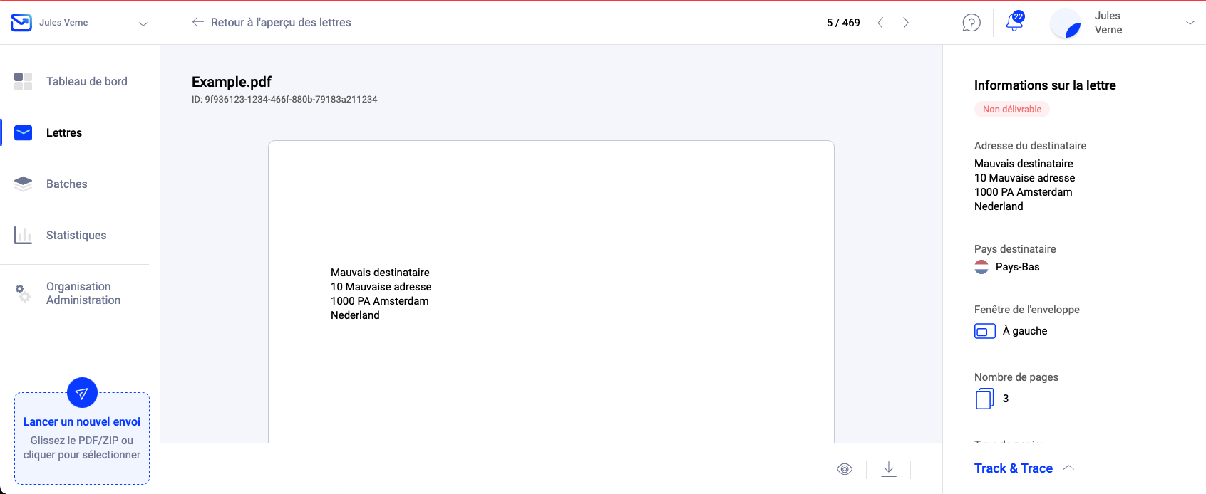Click the Jules Verne profile avatar
The image size is (1206, 494).
[x=1066, y=23]
